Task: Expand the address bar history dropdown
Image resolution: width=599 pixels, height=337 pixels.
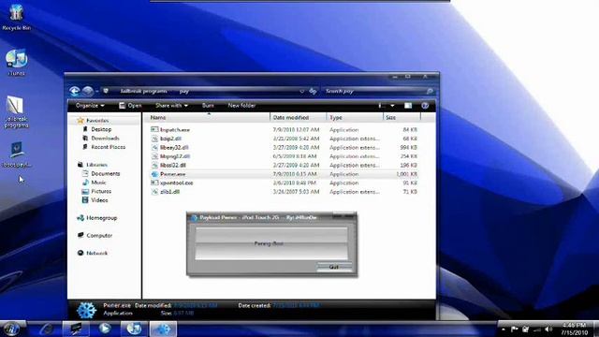Action: pos(301,91)
